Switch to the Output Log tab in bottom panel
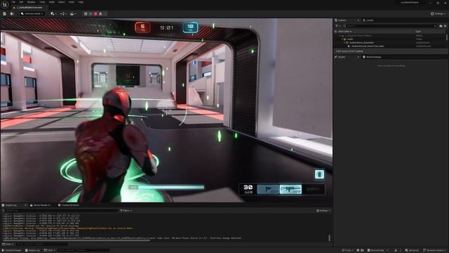449x253 pixels. [11, 205]
